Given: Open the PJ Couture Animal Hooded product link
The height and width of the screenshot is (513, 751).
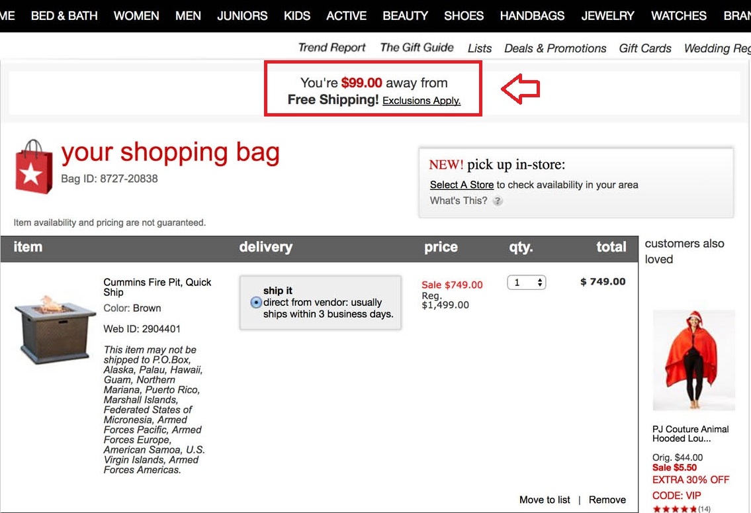Looking at the screenshot, I should [x=690, y=434].
